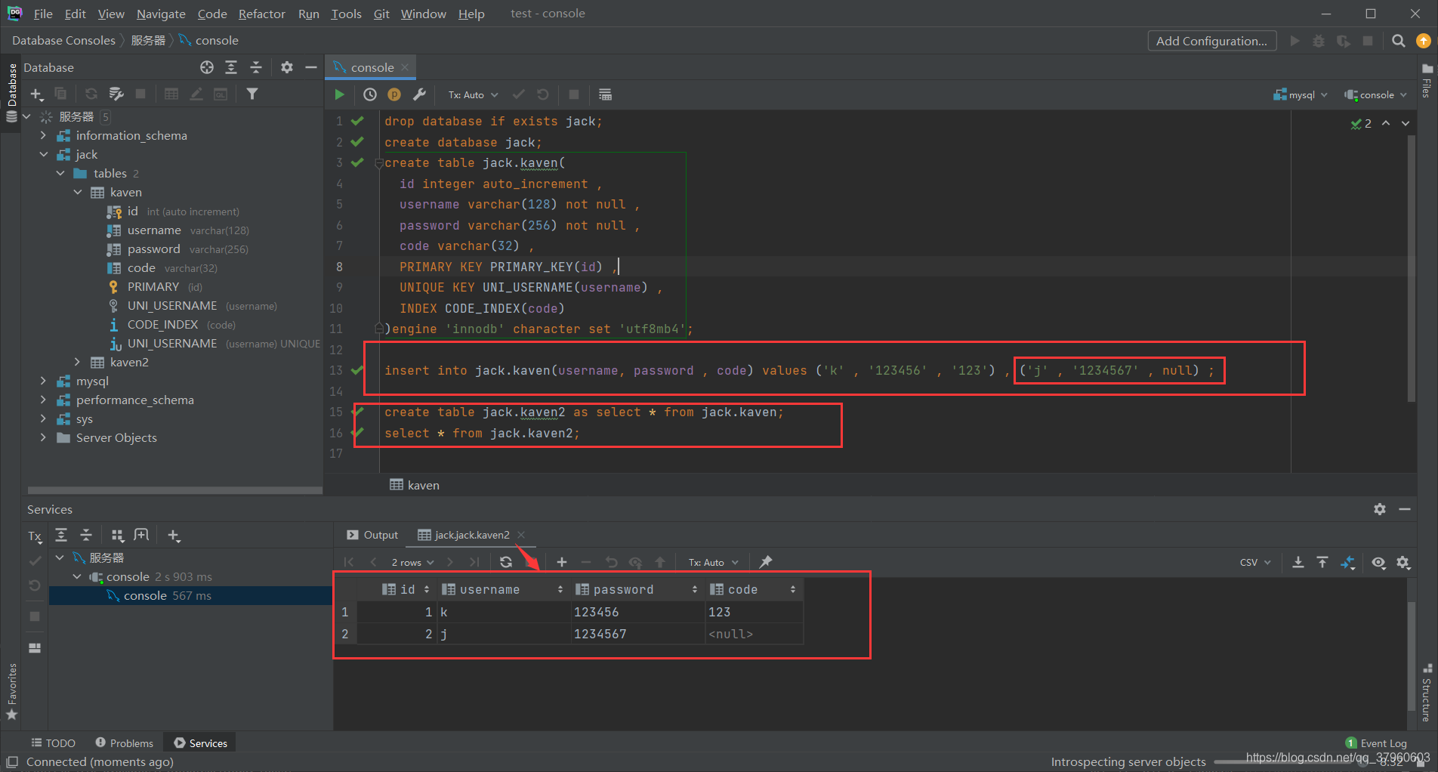Open the File menu
1438x772 pixels.
coord(43,14)
